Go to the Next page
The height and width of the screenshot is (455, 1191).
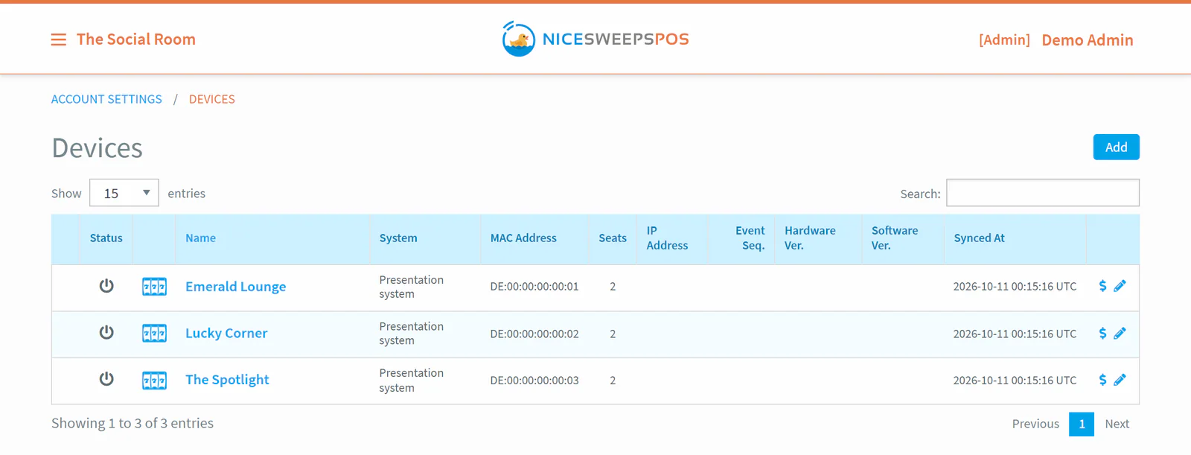pyautogui.click(x=1117, y=424)
